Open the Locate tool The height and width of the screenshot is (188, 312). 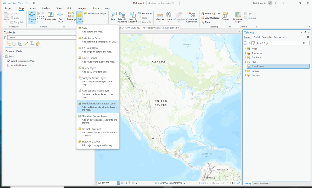click(x=169, y=17)
